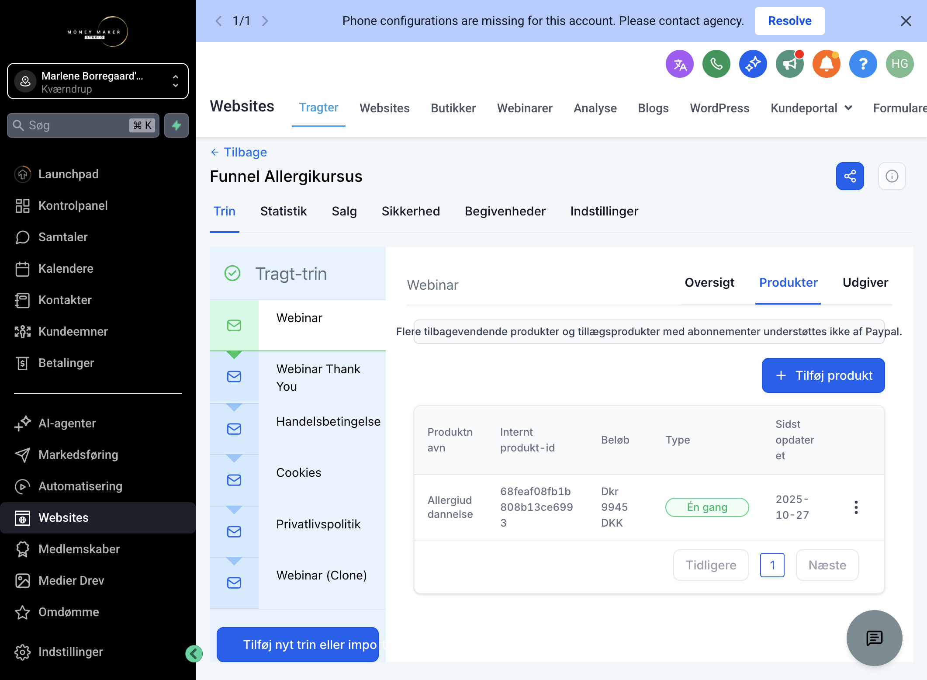Click the funnel info icon
Screen dimensions: 927x680
click(x=892, y=176)
